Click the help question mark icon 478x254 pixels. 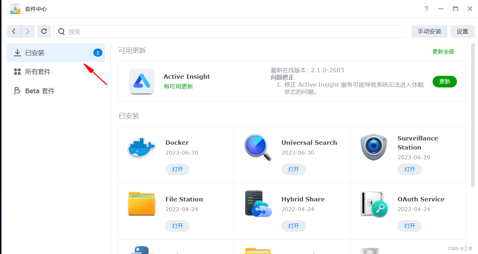(427, 9)
